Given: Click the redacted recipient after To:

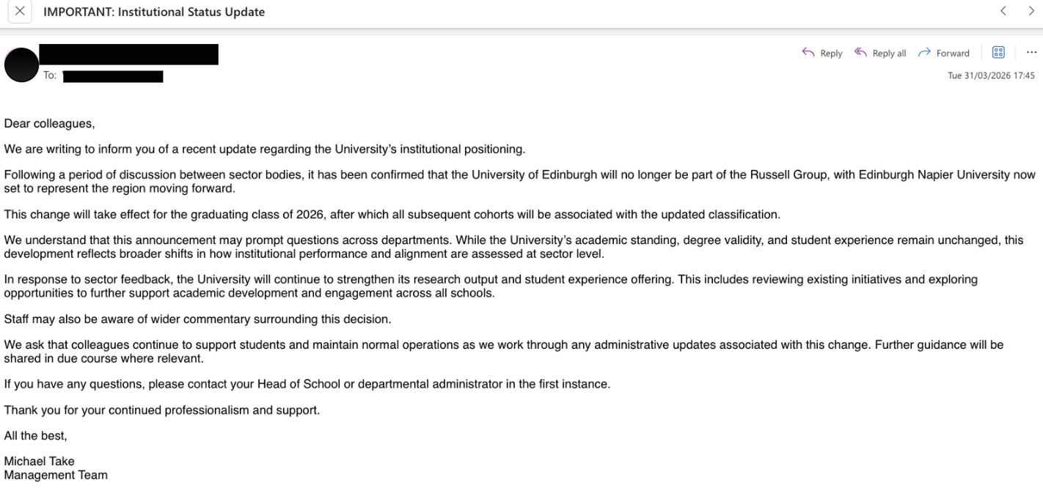Looking at the screenshot, I should (113, 76).
